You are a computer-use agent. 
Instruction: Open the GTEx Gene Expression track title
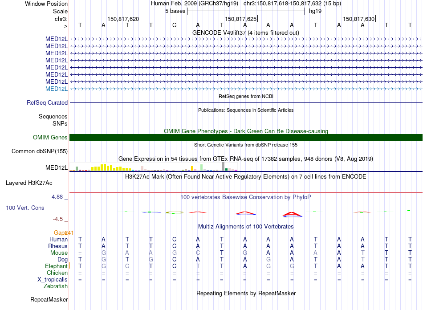click(x=246, y=159)
